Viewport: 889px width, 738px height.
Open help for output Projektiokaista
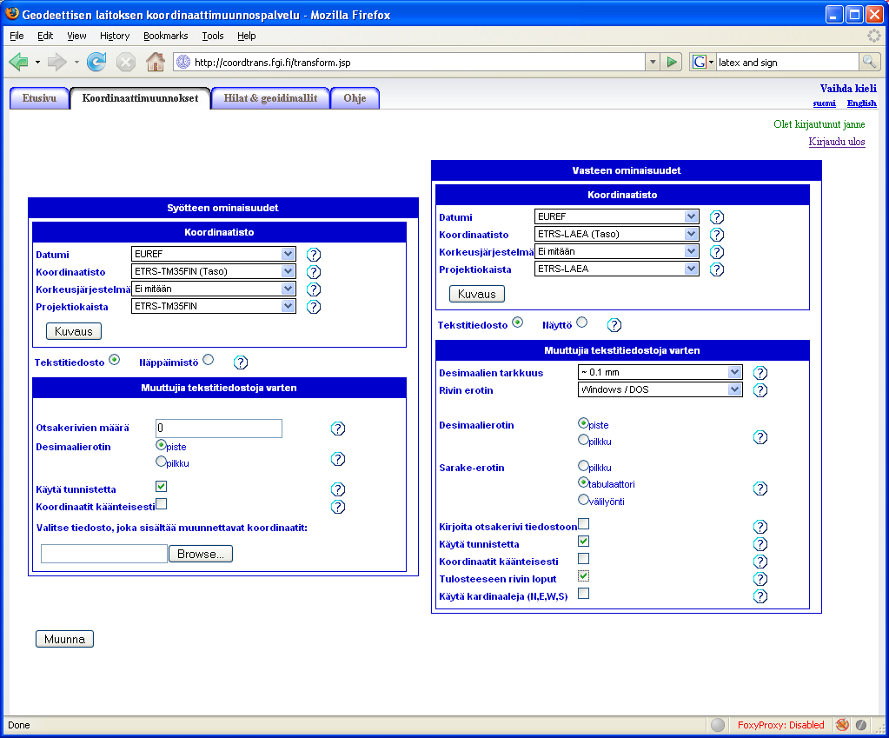(717, 269)
